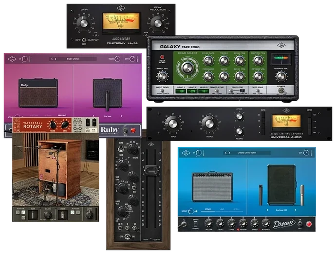The image size is (336, 254).
Task: Click the Attack knob on the 1176LN
Action: (239, 116)
